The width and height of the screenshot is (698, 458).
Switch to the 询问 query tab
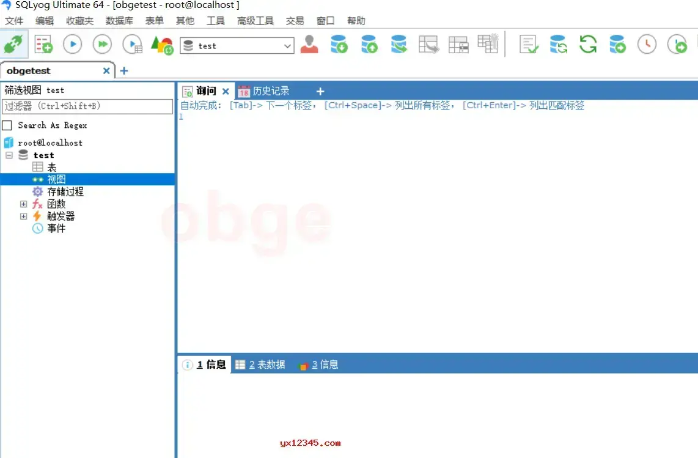(205, 91)
